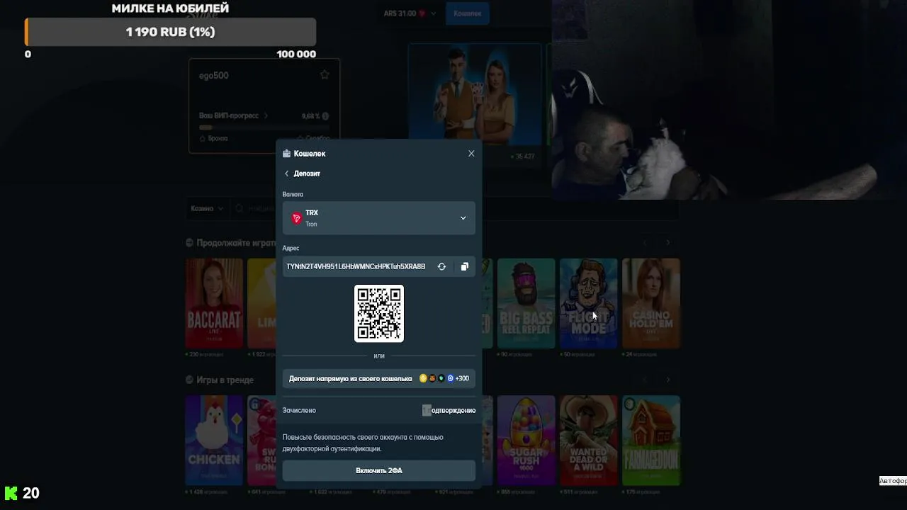
Task: Open the Казино search filter dropdown
Action: coord(207,208)
